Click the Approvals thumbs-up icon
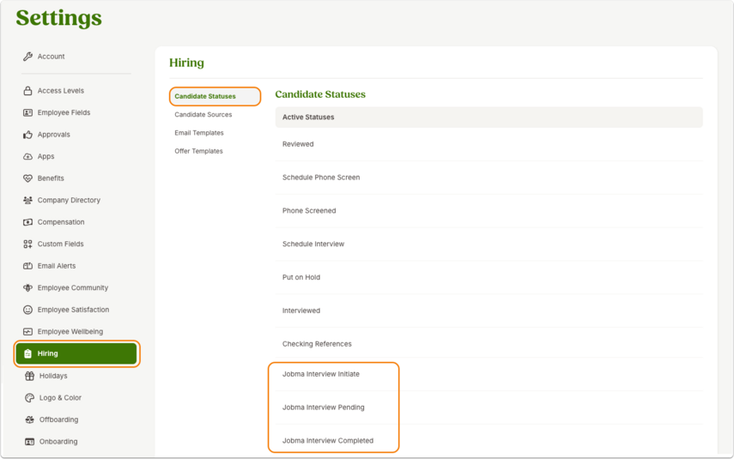The height and width of the screenshot is (459, 734). (27, 135)
